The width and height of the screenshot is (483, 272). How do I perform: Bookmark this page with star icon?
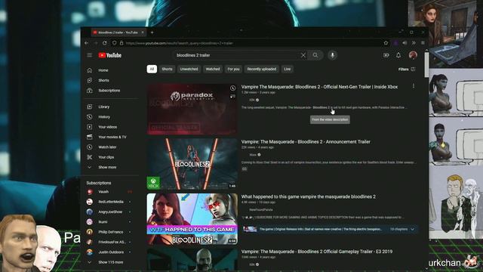tap(386, 43)
